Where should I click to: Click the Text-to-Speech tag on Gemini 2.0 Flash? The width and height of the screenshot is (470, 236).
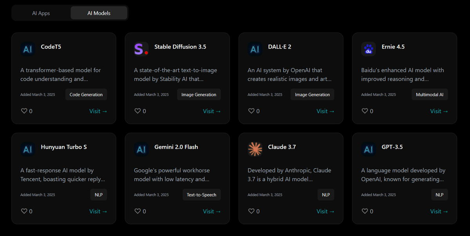pos(201,195)
